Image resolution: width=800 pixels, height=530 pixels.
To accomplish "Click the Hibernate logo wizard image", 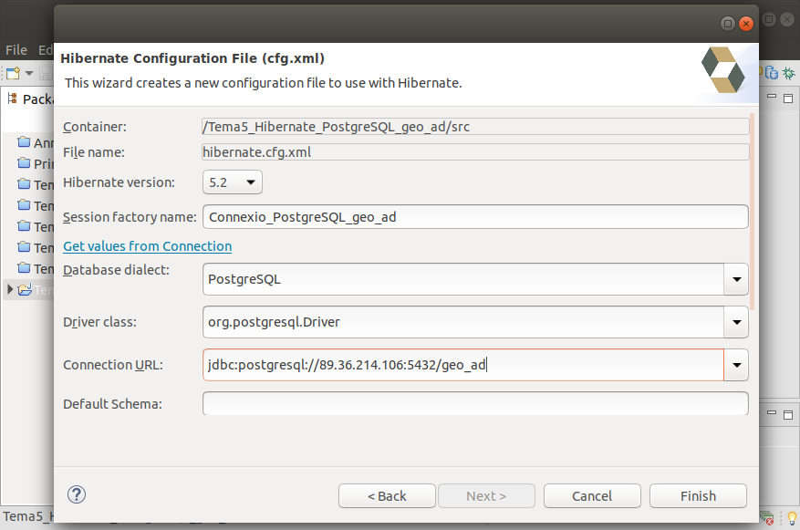I will (x=723, y=70).
